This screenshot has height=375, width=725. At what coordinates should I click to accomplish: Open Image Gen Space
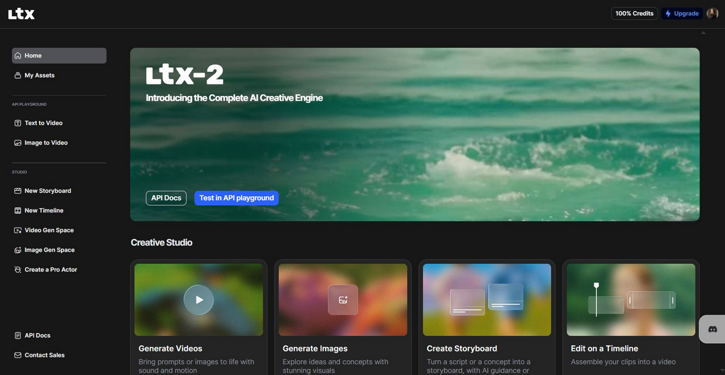50,250
